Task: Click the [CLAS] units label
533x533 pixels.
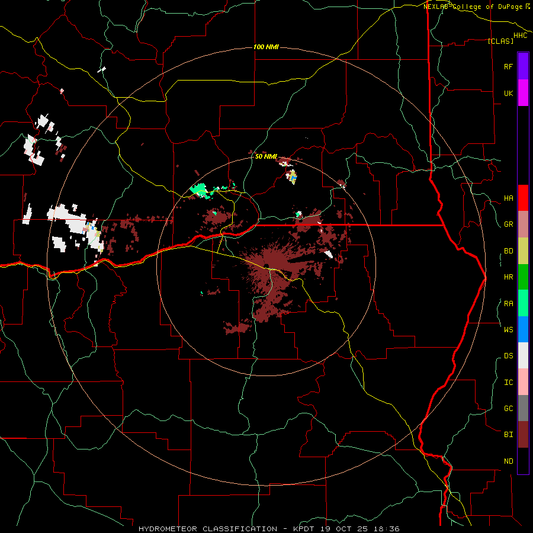Action: tap(500, 41)
